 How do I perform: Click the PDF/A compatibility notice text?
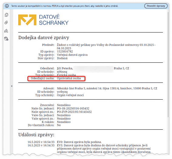click(65, 6)
